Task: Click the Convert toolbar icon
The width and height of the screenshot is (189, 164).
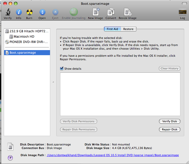Action: (x=111, y=12)
